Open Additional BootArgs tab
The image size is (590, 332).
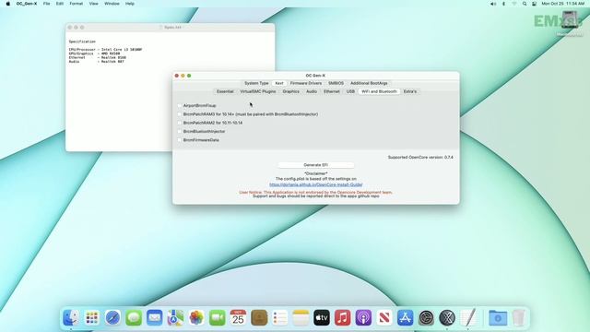[369, 83]
